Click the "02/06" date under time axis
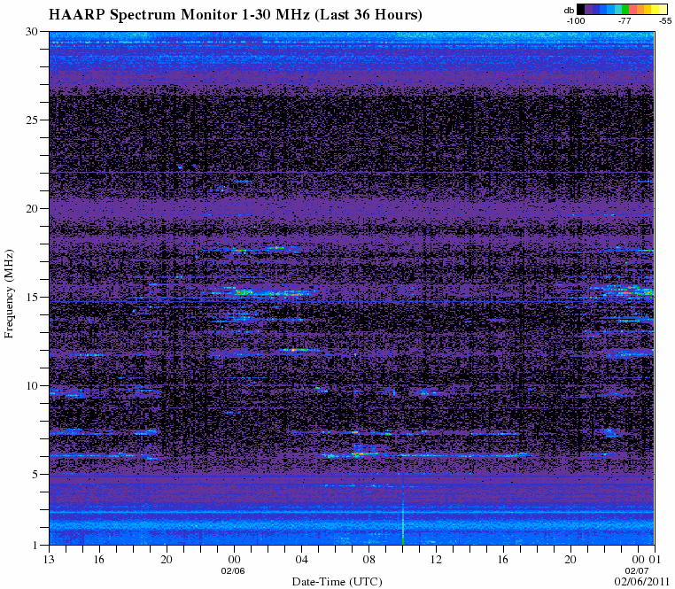 233,571
